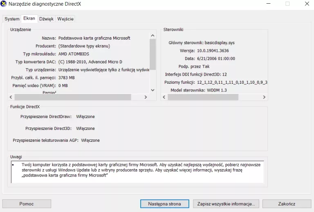314x212 pixels.
Task: Click the 'Podp. przez Tak' line
Action: tap(194, 67)
